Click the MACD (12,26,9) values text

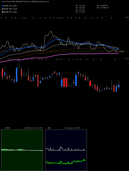coord(33,128)
